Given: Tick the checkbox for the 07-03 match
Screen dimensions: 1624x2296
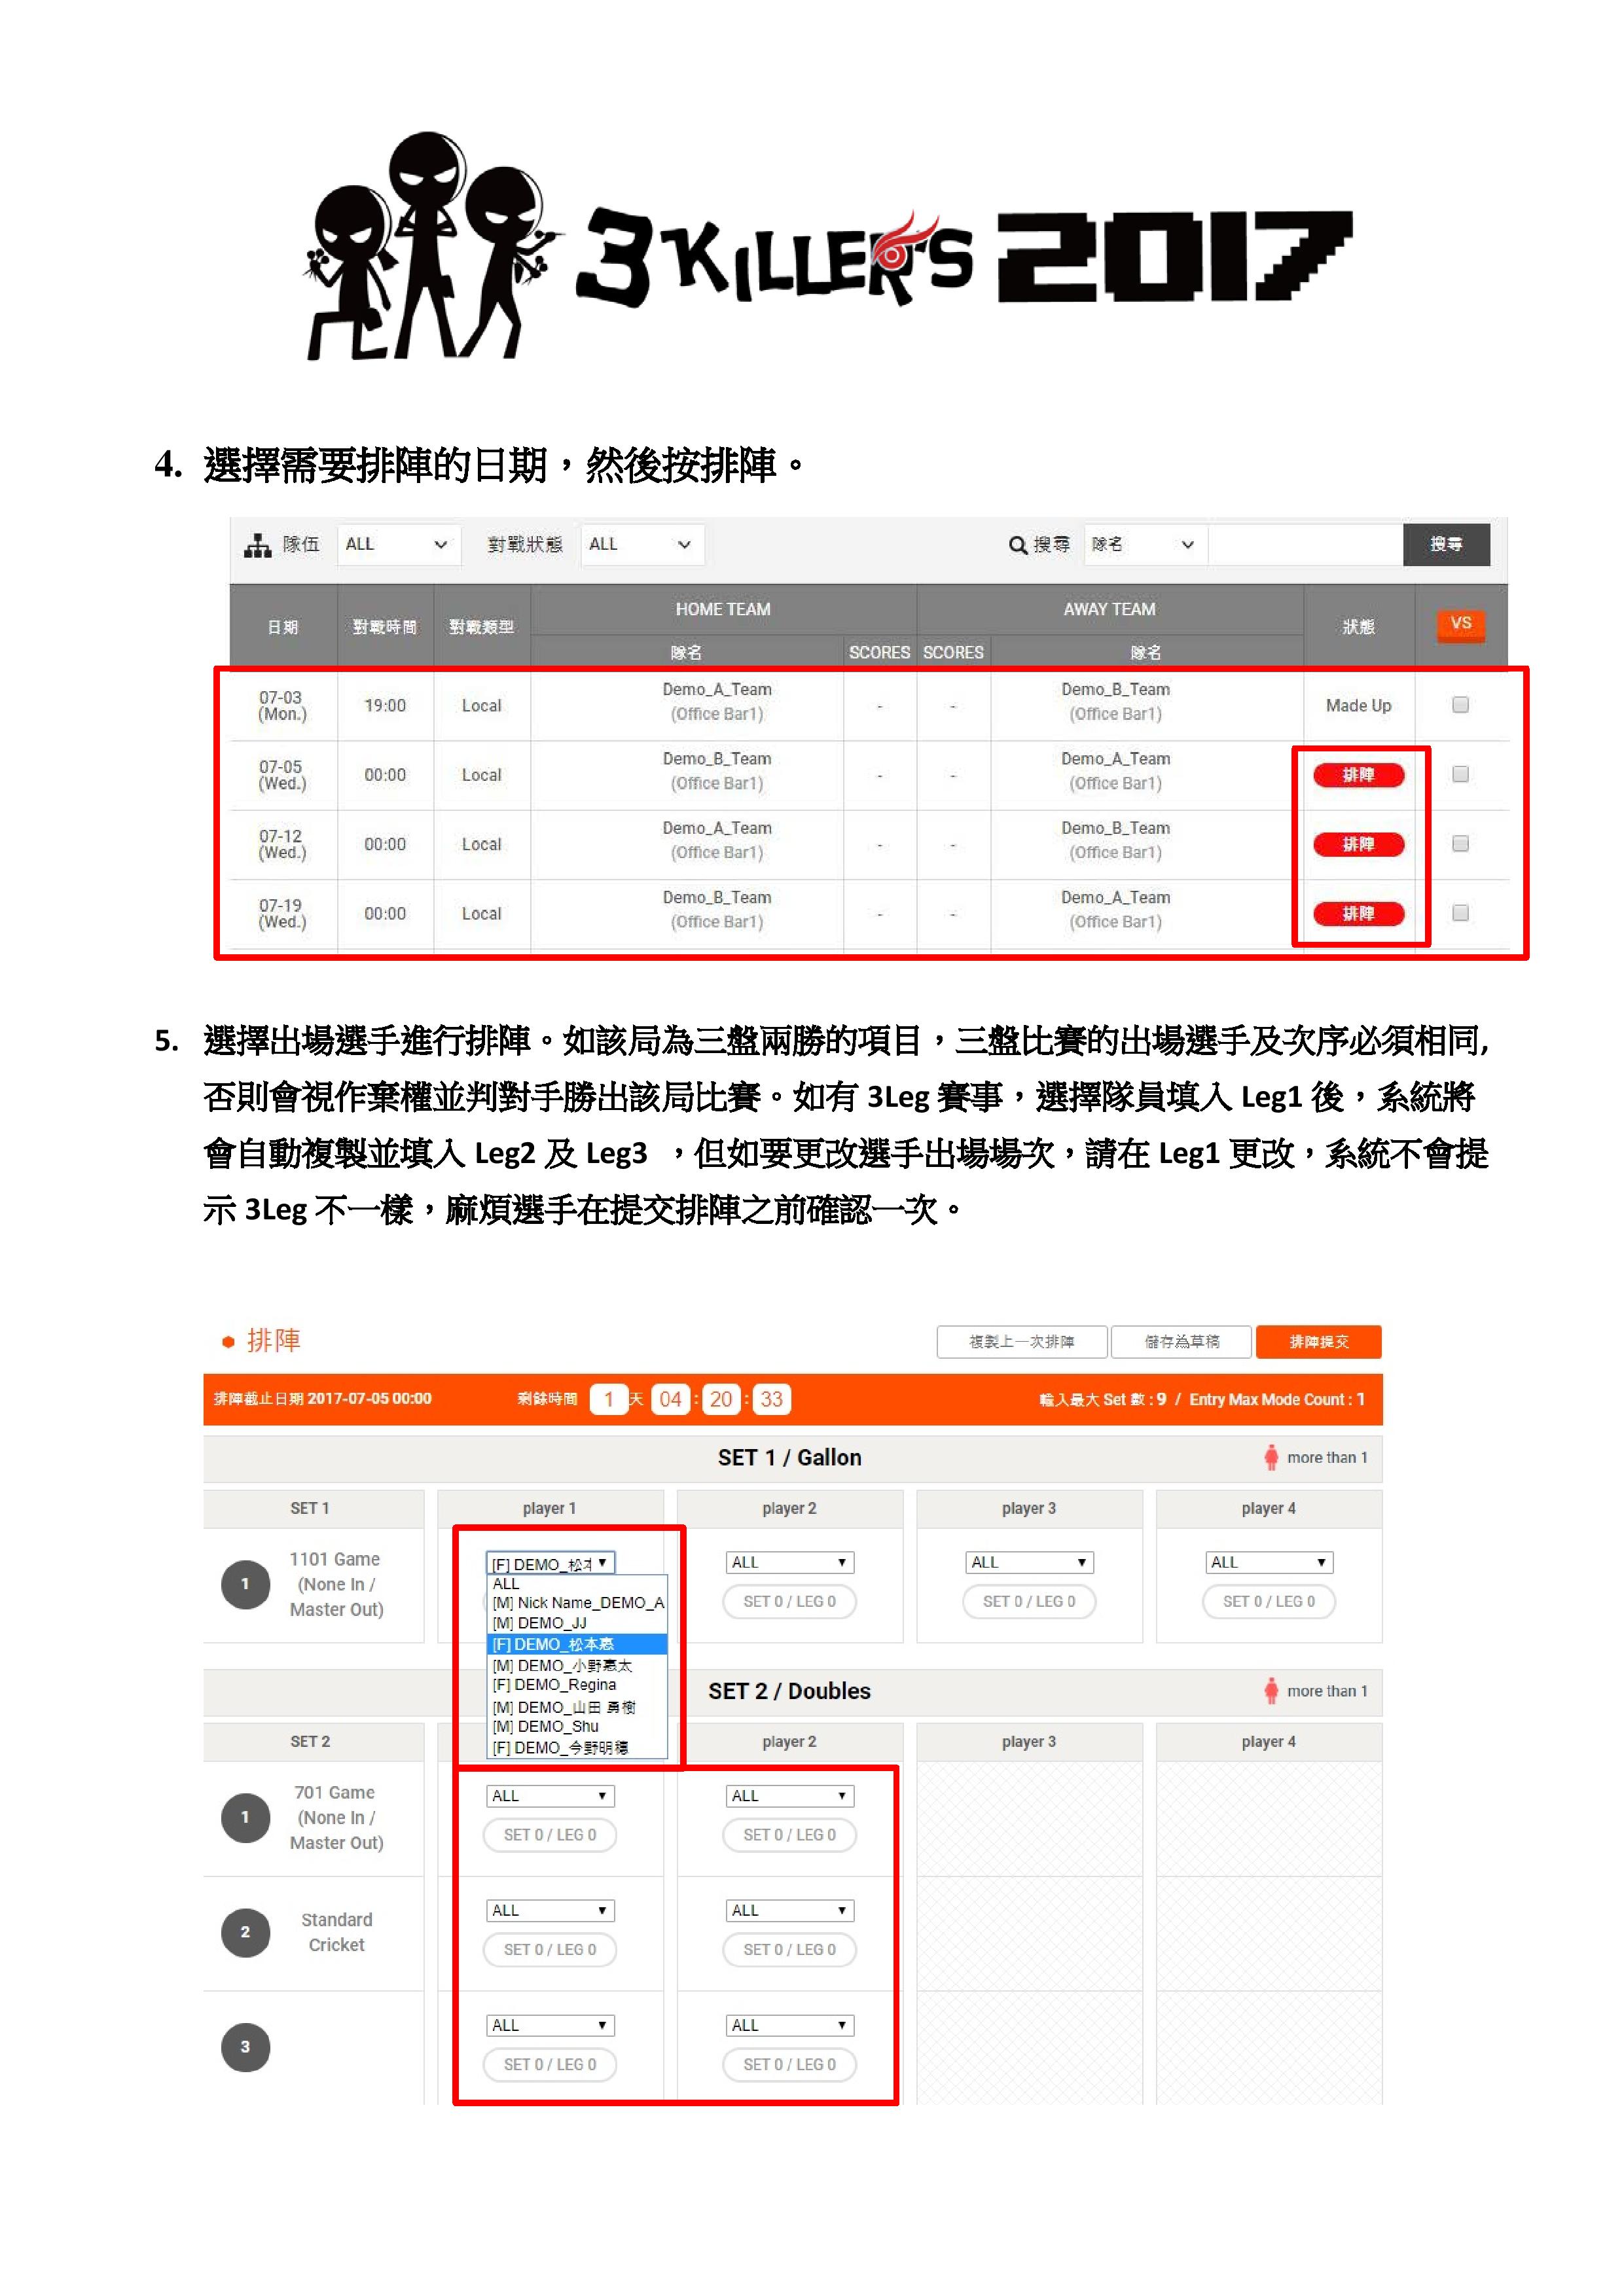Looking at the screenshot, I should click(x=1460, y=705).
